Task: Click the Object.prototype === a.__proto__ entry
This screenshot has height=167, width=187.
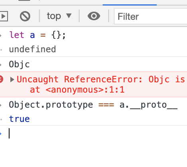Action: tap(93, 105)
